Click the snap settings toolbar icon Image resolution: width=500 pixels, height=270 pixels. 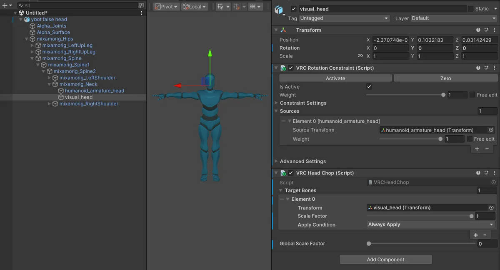pyautogui.click(x=237, y=6)
